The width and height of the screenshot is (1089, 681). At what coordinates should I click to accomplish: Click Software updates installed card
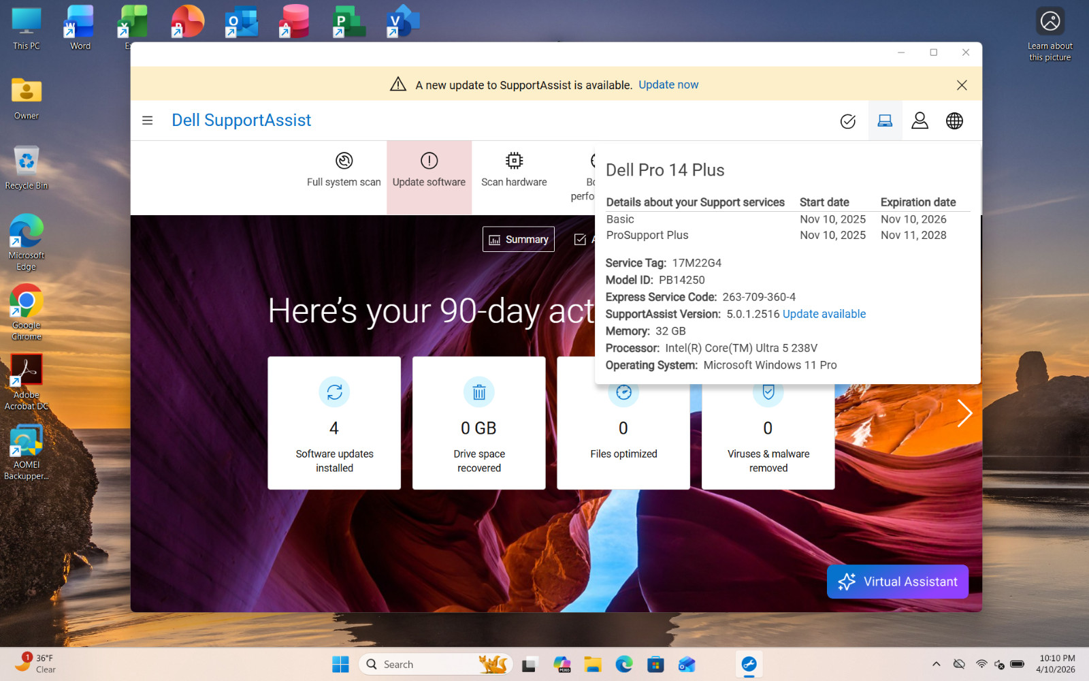(334, 423)
